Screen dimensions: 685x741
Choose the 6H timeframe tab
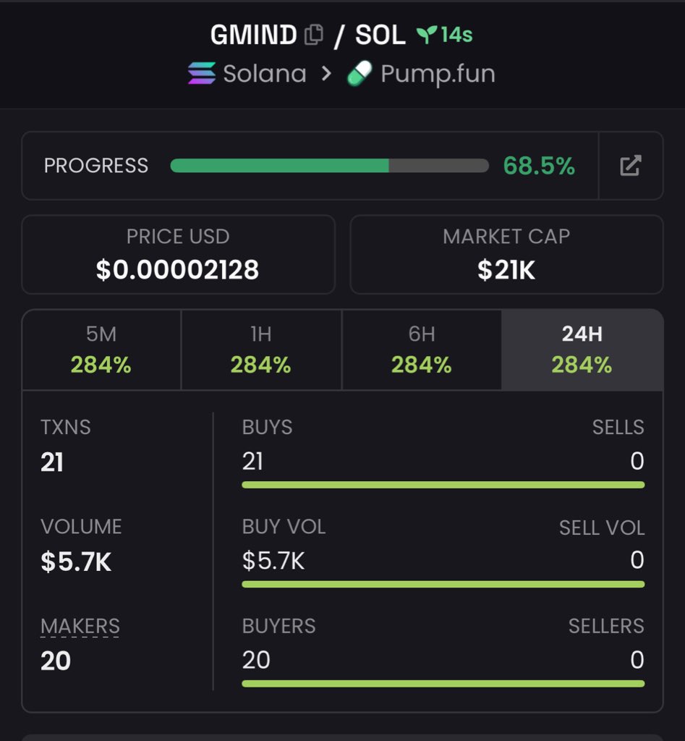coord(421,350)
